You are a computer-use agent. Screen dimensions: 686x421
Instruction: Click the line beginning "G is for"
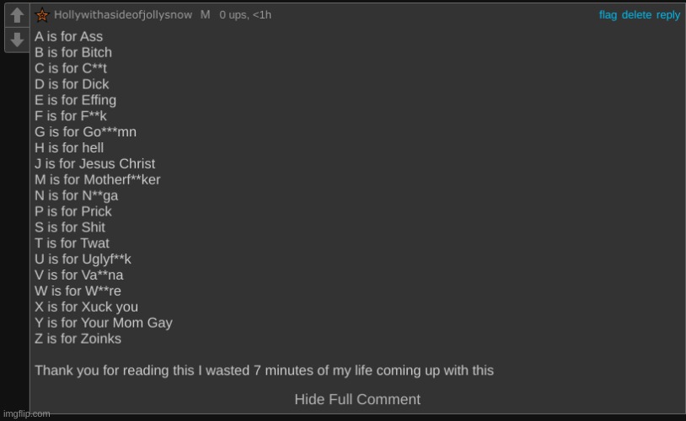point(85,131)
